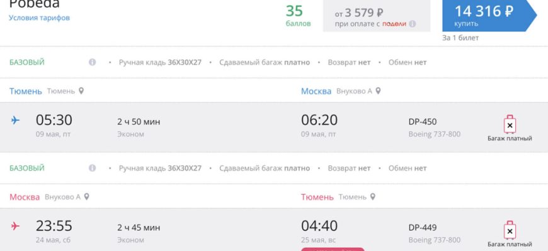This screenshot has height=251, width=548.
Task: Click paid baggage icon for flight DP-450
Action: [x=510, y=125]
